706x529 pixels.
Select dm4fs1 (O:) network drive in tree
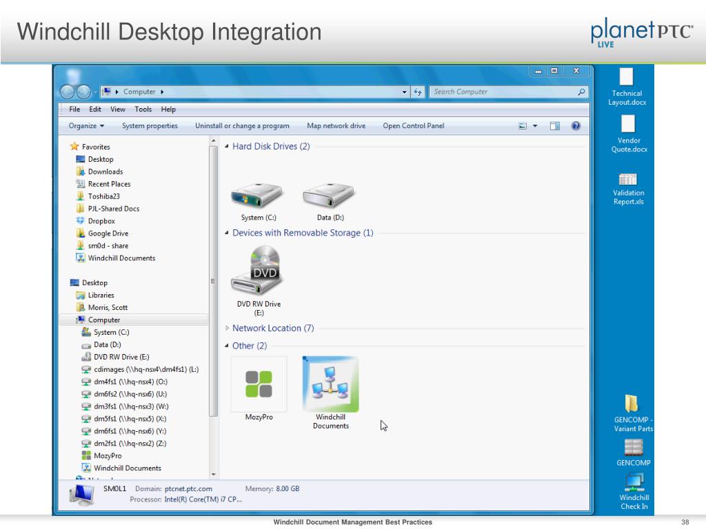click(125, 382)
